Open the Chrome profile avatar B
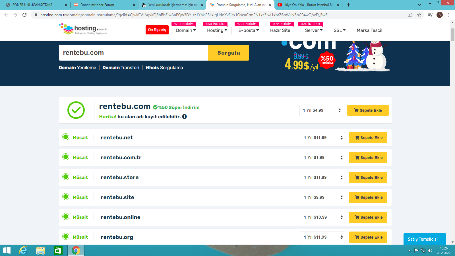455x256 pixels. [440, 15]
